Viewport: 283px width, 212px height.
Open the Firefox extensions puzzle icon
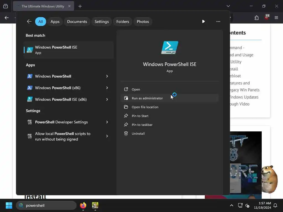point(256,18)
